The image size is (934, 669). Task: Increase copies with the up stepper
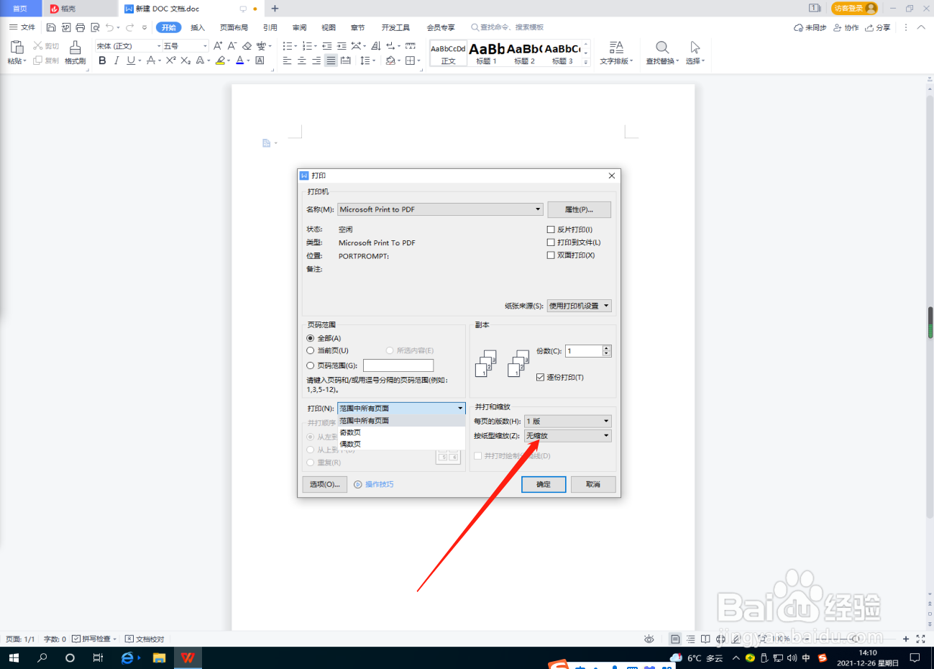(x=607, y=348)
